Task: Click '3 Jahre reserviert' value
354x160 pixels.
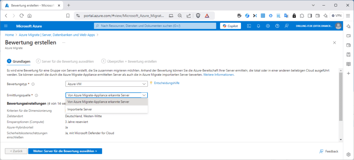Action: [76, 122]
